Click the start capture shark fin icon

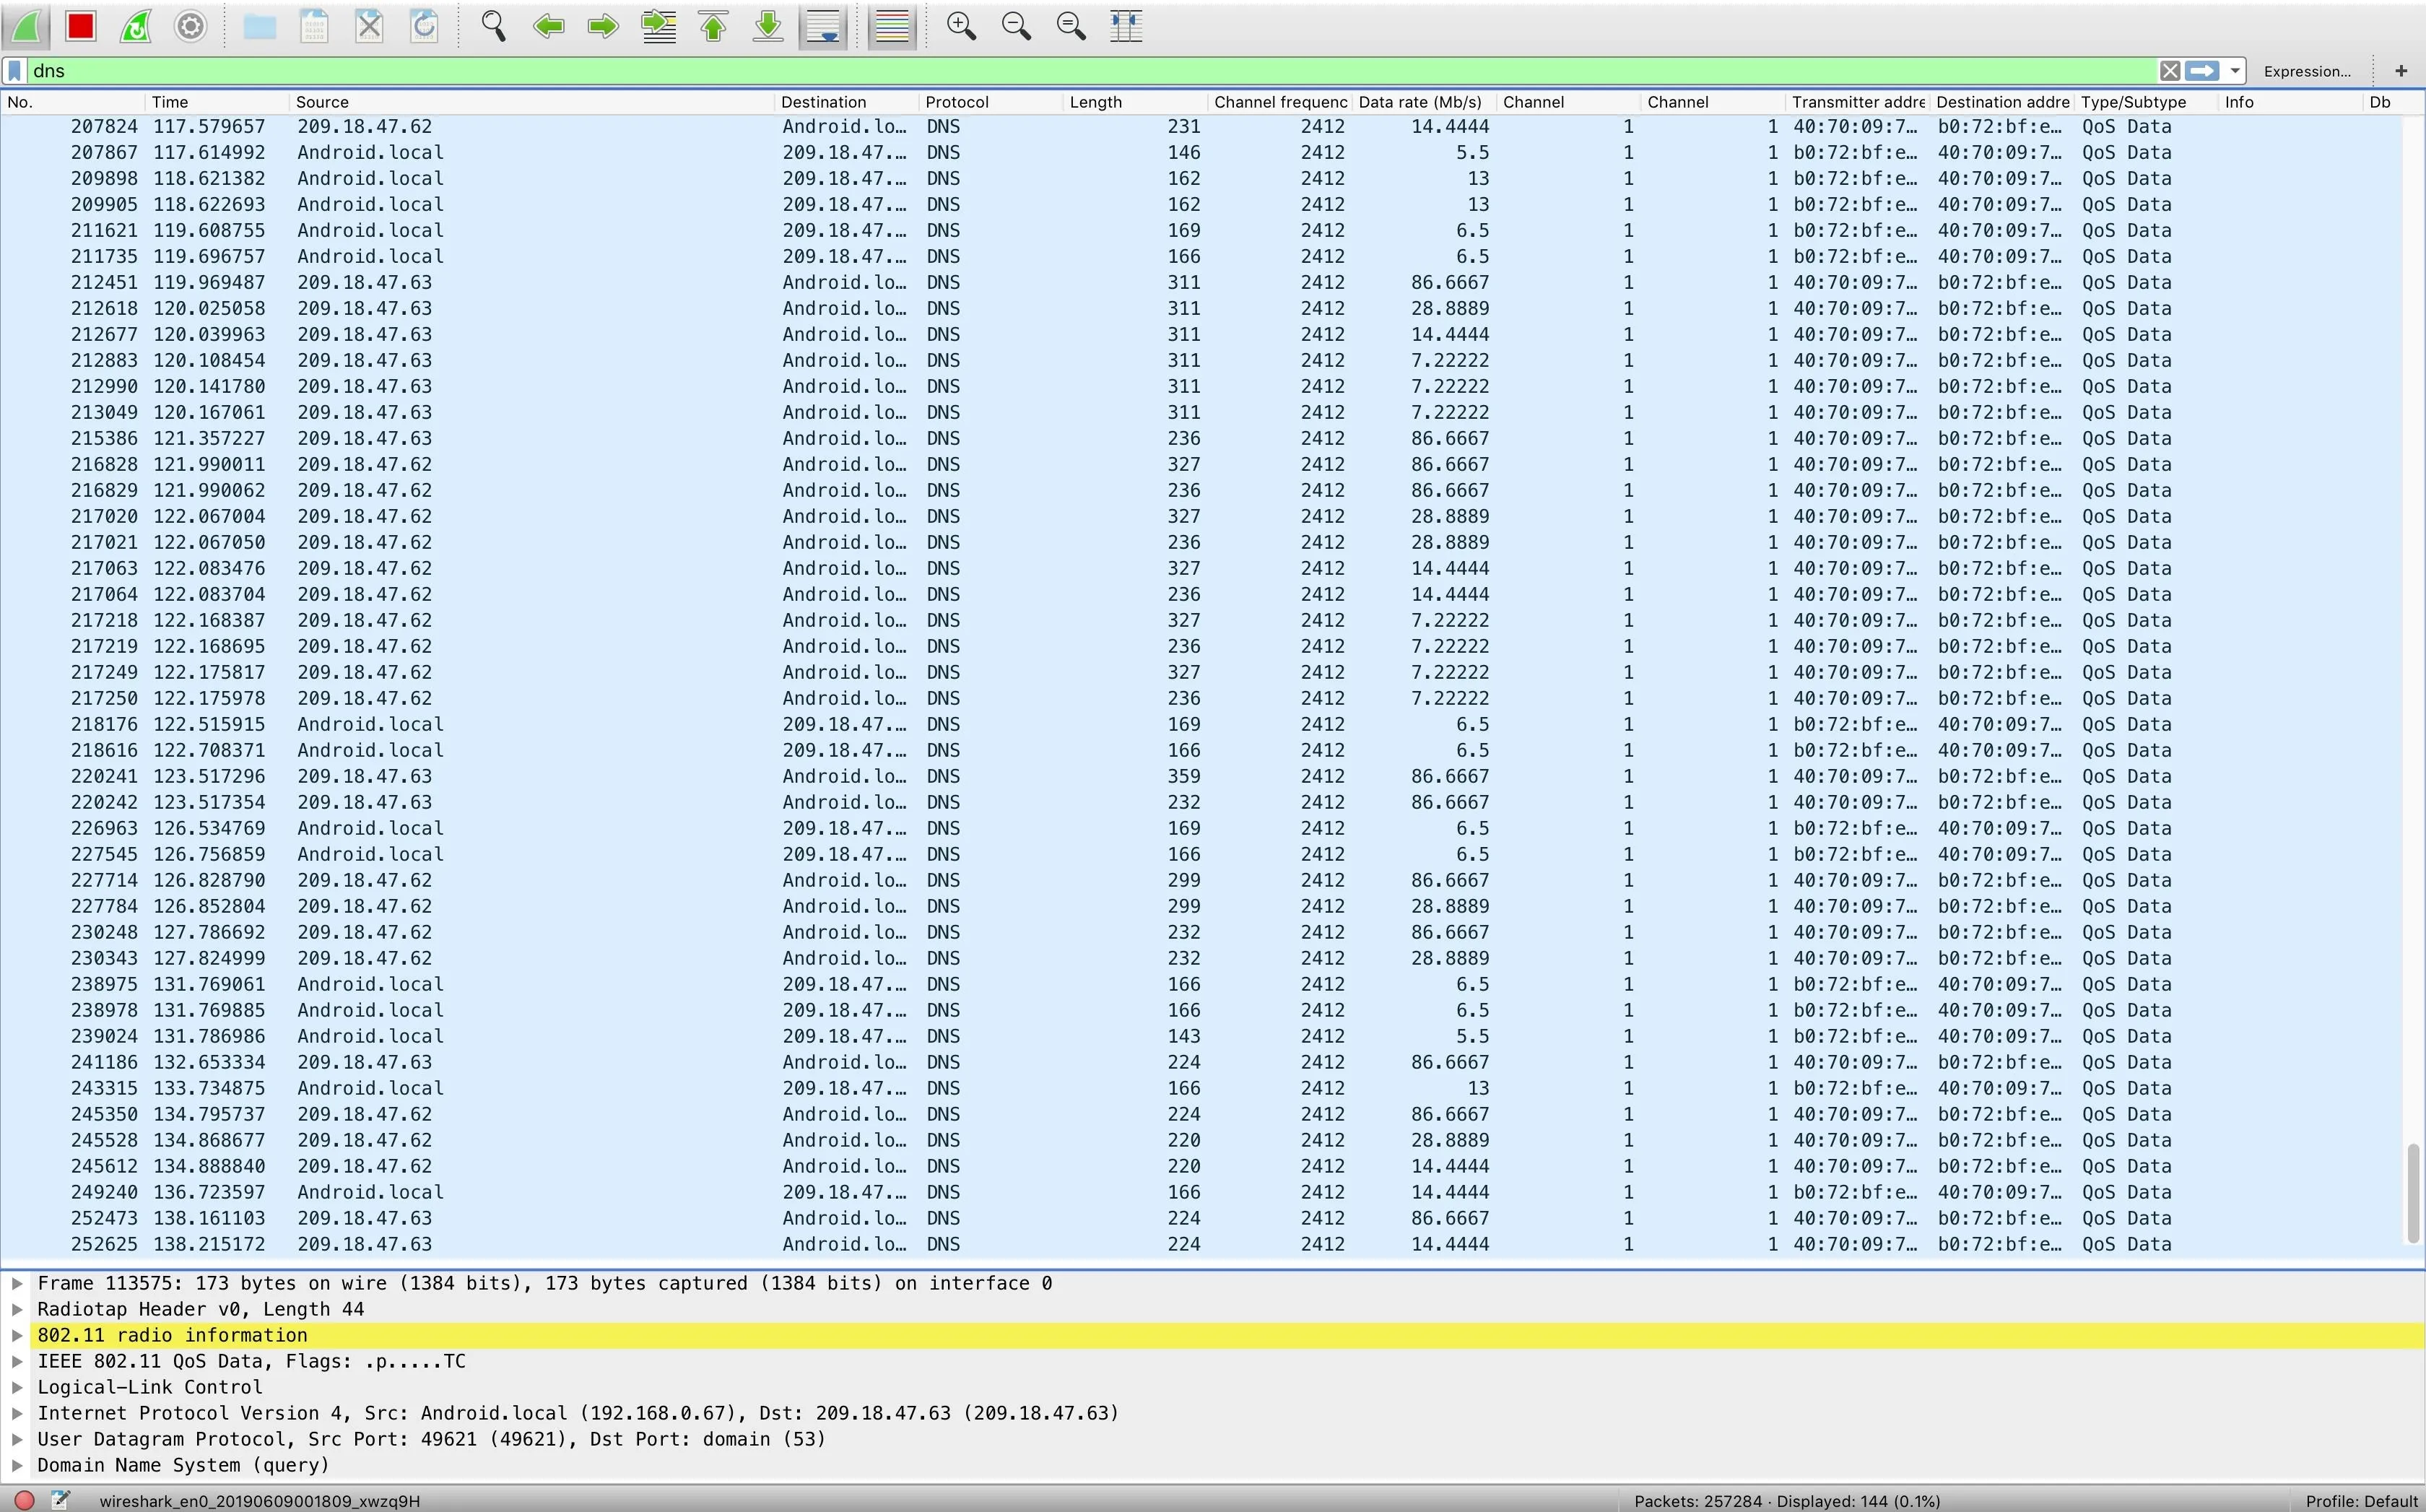[x=27, y=26]
